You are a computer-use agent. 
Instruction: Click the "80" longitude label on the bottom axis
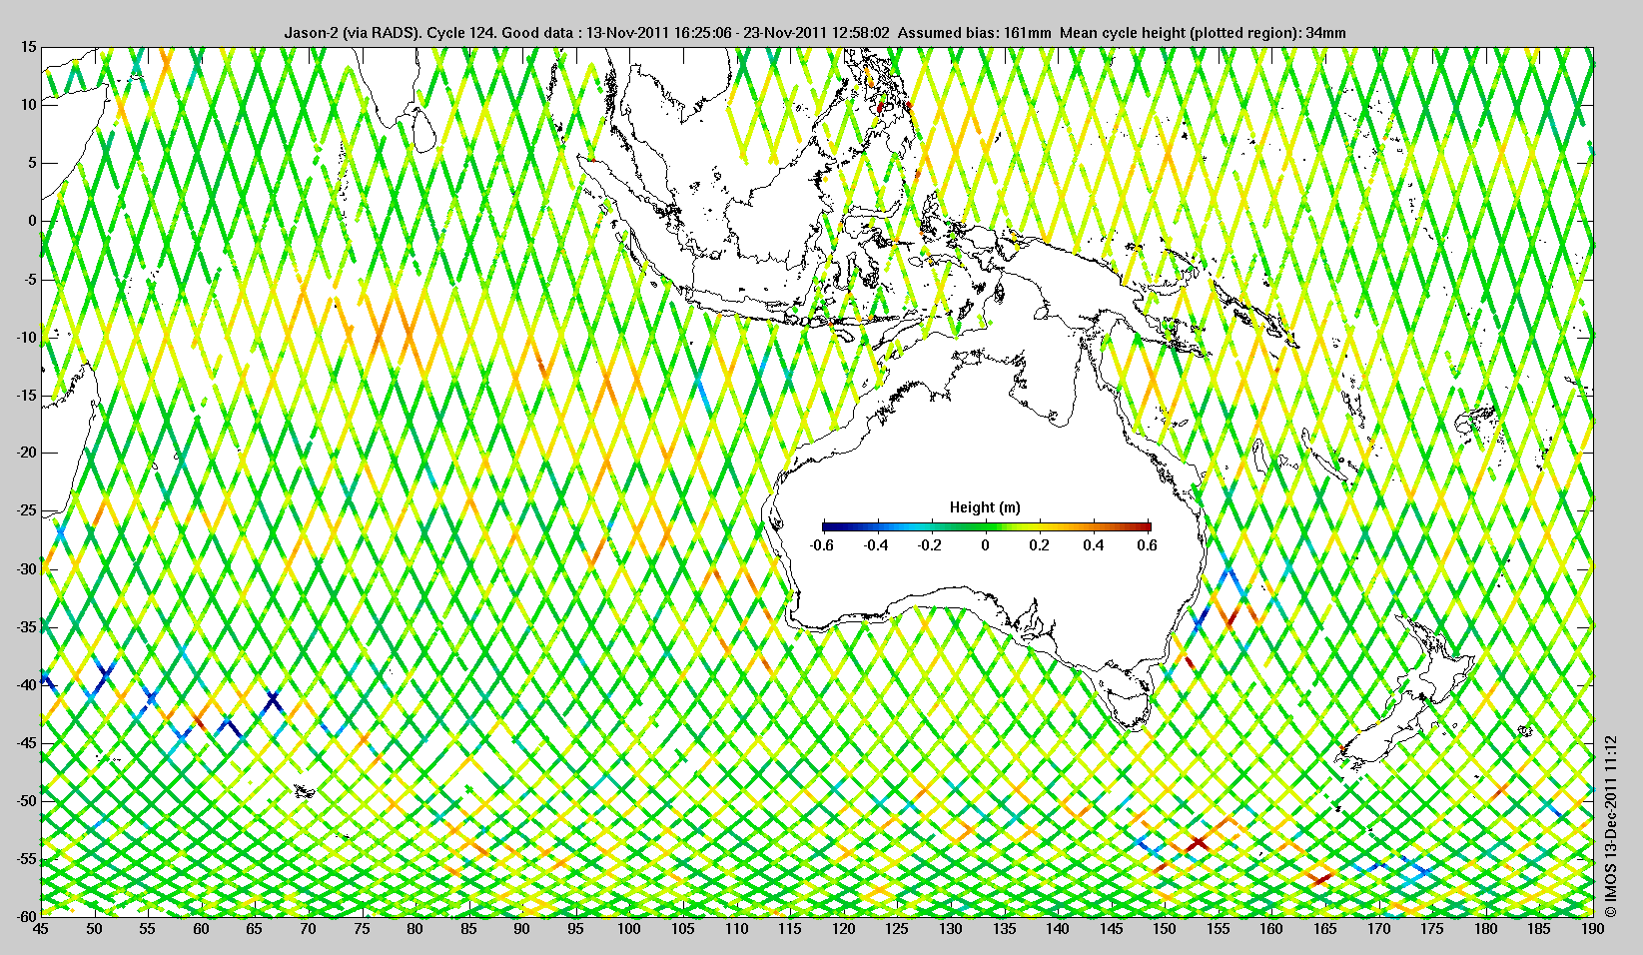click(x=414, y=929)
